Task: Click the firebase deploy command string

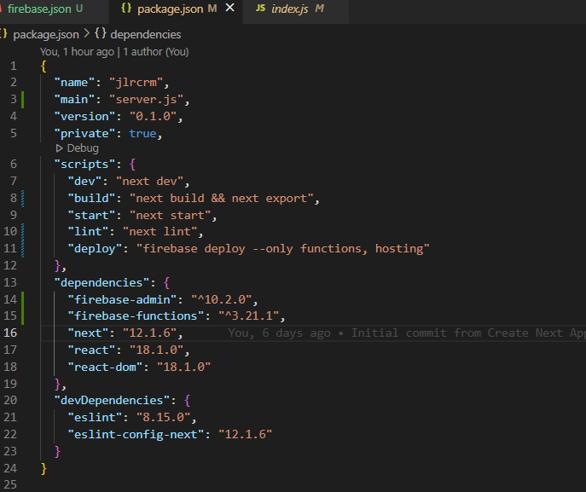Action: coord(283,249)
